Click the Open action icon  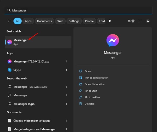tap(81, 71)
